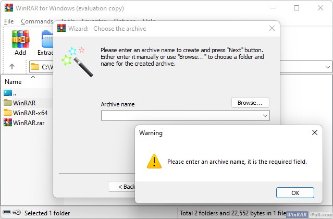Open the Commands menu
Image resolution: width=333 pixels, height=219 pixels.
pyautogui.click(x=36, y=21)
